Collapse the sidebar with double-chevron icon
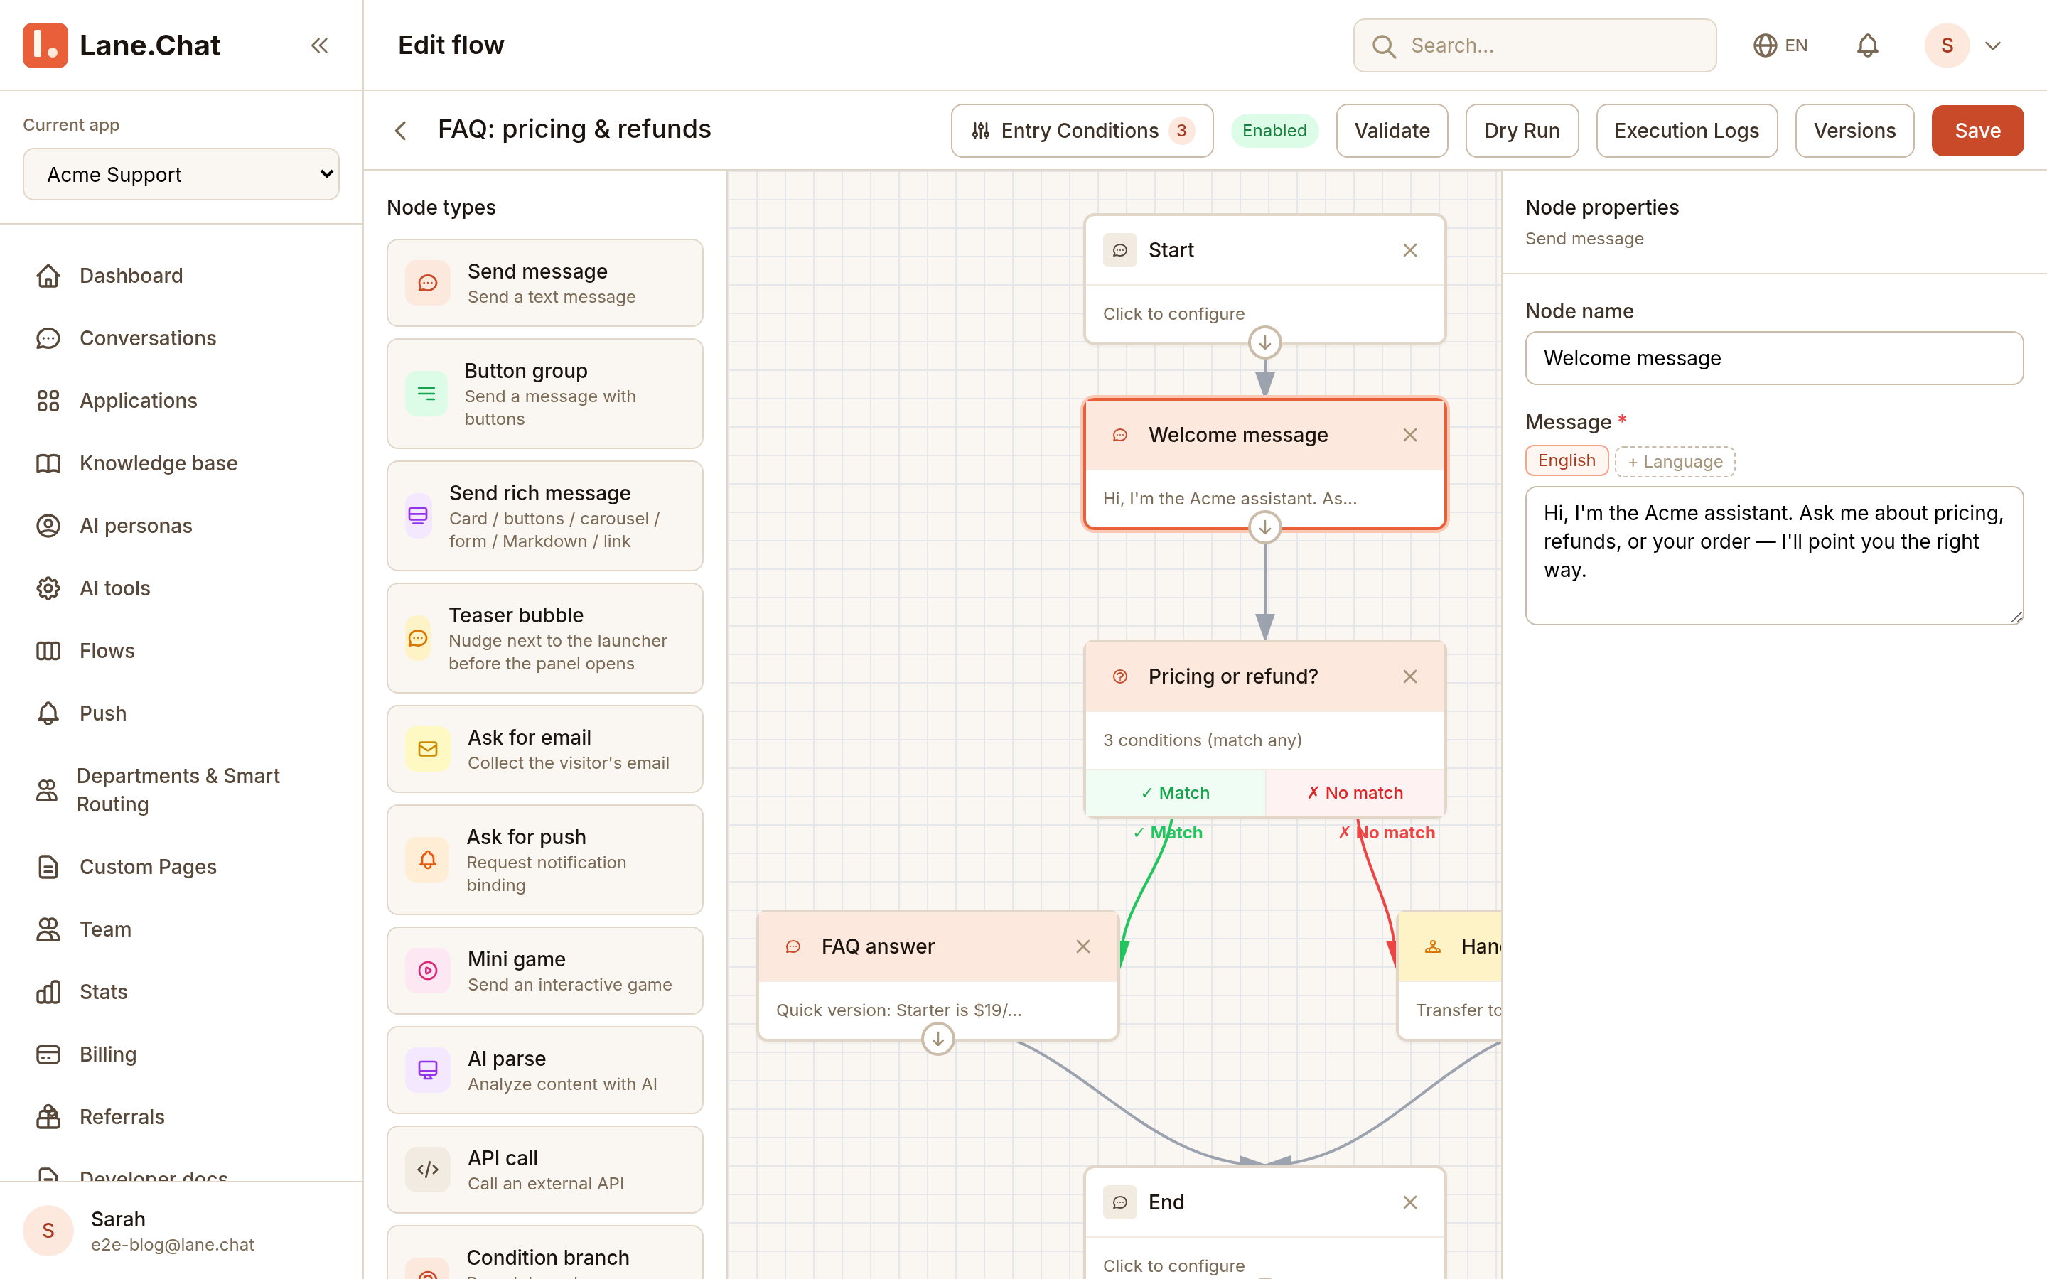The image size is (2047, 1279). click(x=319, y=45)
